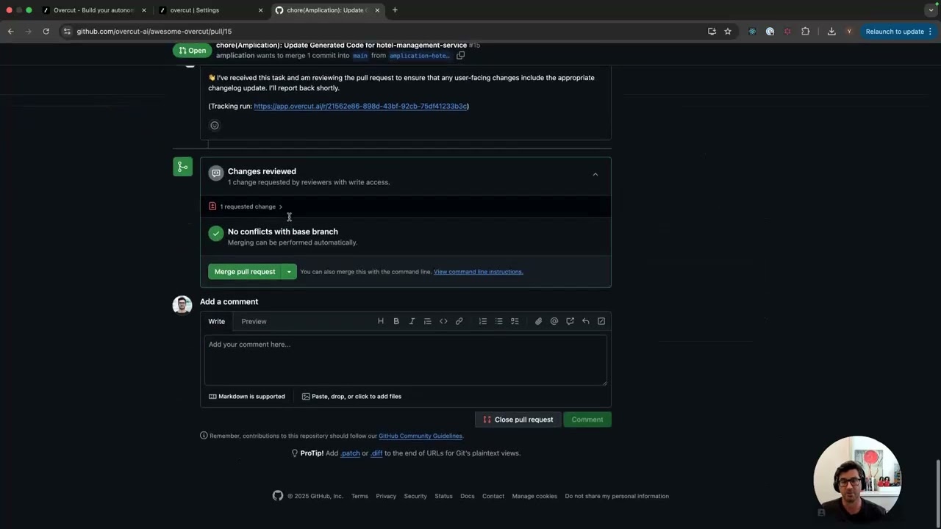Open browser downloads icon
Image resolution: width=941 pixels, height=529 pixels.
coord(831,32)
